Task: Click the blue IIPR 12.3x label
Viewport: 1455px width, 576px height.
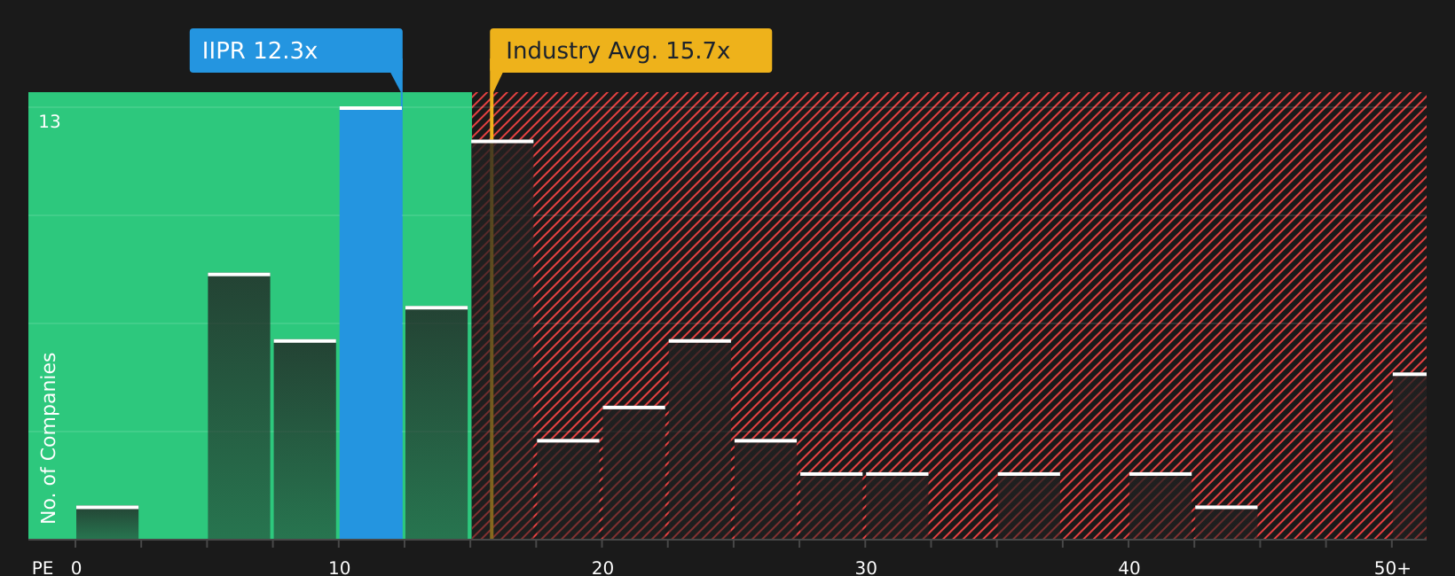Action: (x=296, y=51)
